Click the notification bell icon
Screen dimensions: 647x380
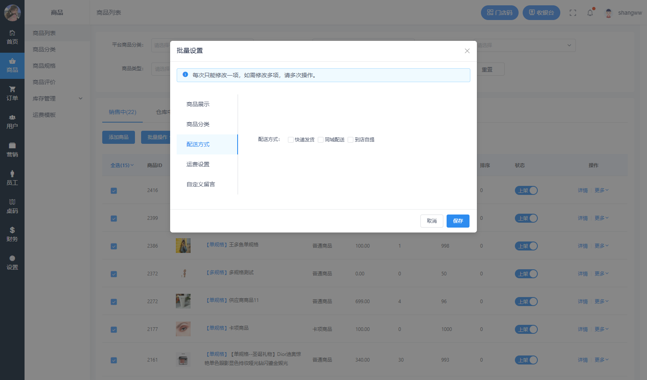coord(590,13)
